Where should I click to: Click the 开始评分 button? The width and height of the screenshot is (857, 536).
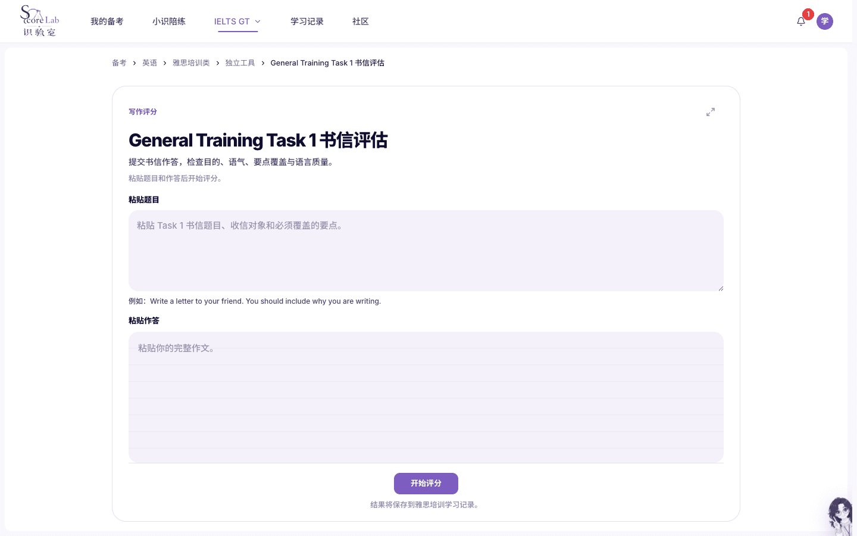426,484
